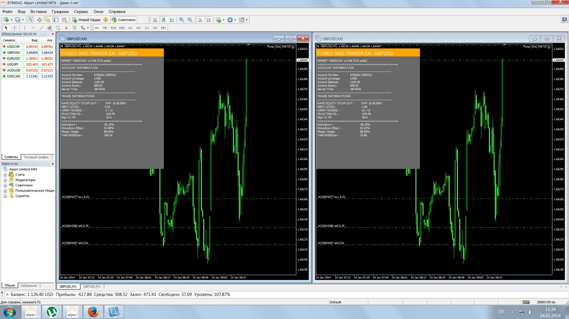The image size is (569, 319).
Task: Toggle the Data Window crosshair icon
Action: [39, 20]
